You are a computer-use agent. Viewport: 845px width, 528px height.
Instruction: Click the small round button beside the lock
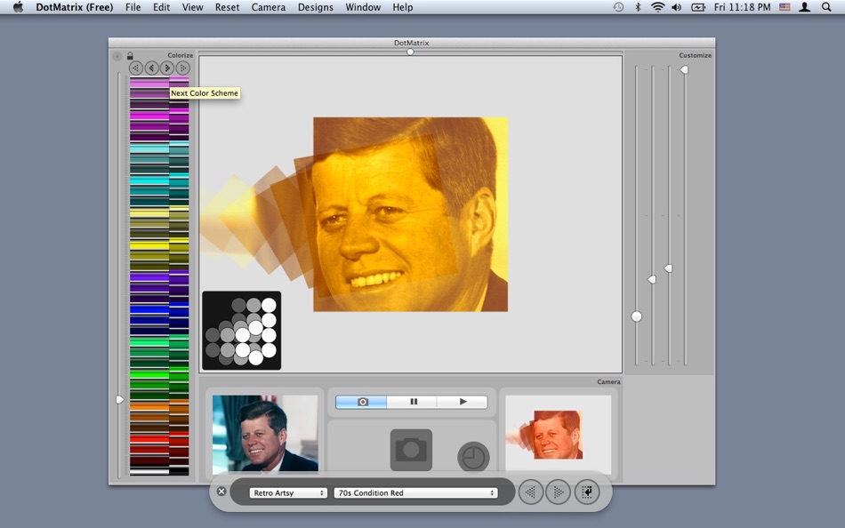click(x=117, y=56)
